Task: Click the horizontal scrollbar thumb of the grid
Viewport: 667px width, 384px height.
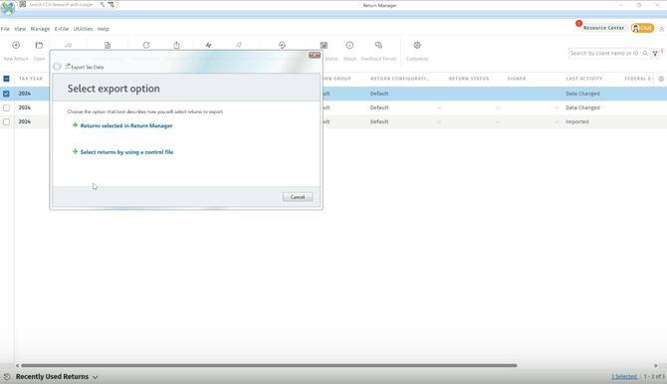Action: pyautogui.click(x=269, y=365)
